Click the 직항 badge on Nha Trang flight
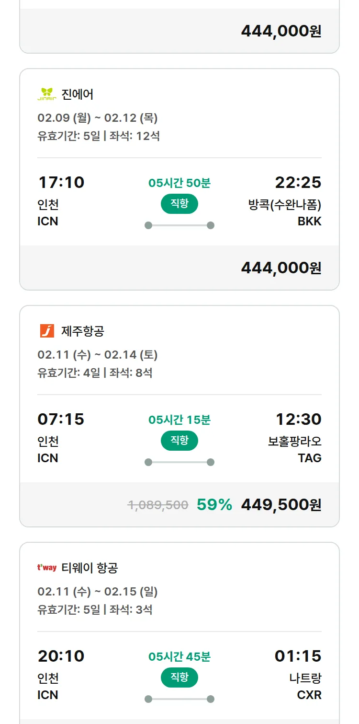359x724 pixels. [x=179, y=678]
